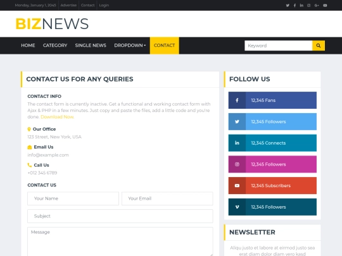Focus the Your Email field
342x256 pixels.
tap(167, 198)
